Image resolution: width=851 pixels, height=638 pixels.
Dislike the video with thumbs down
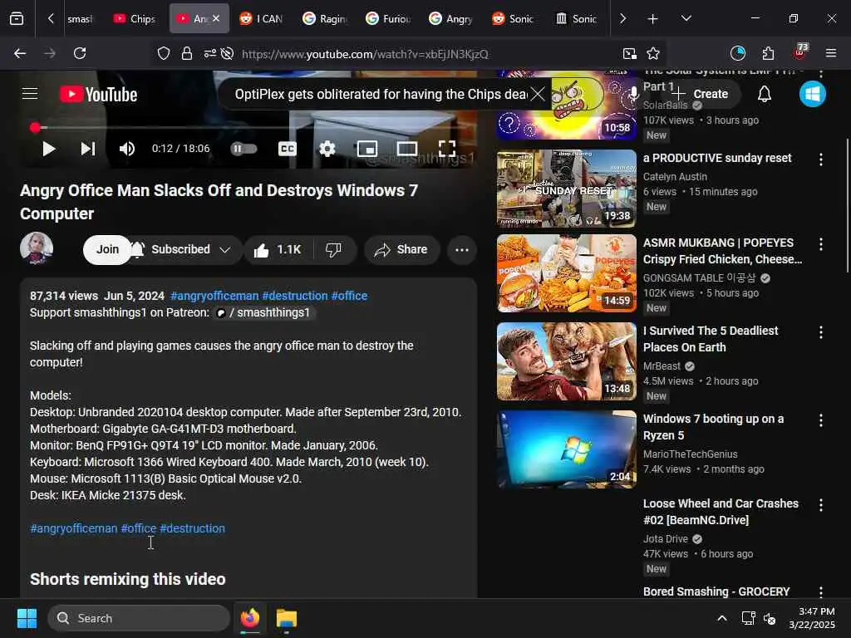pyautogui.click(x=334, y=249)
